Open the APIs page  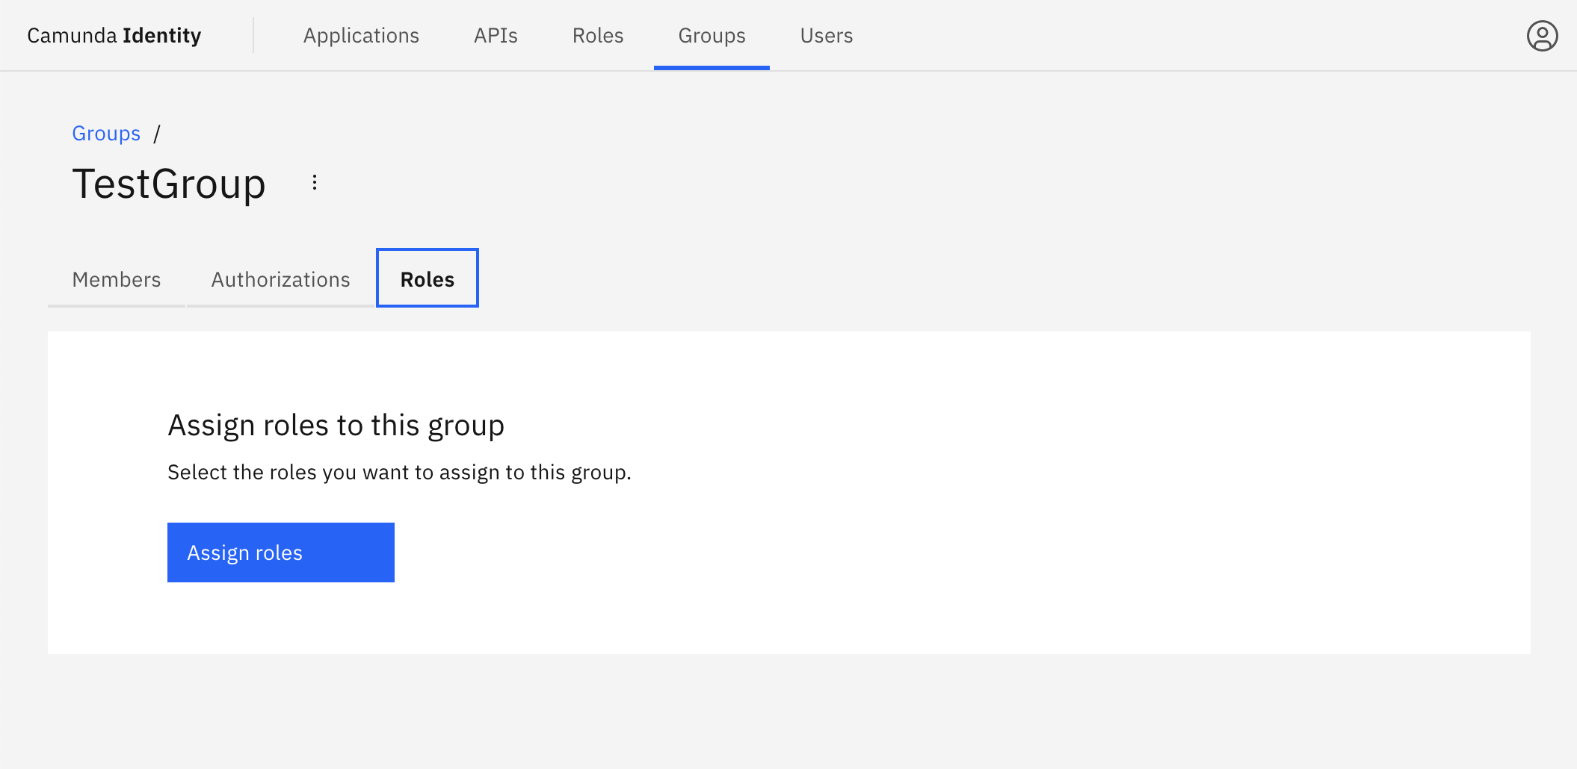click(496, 35)
